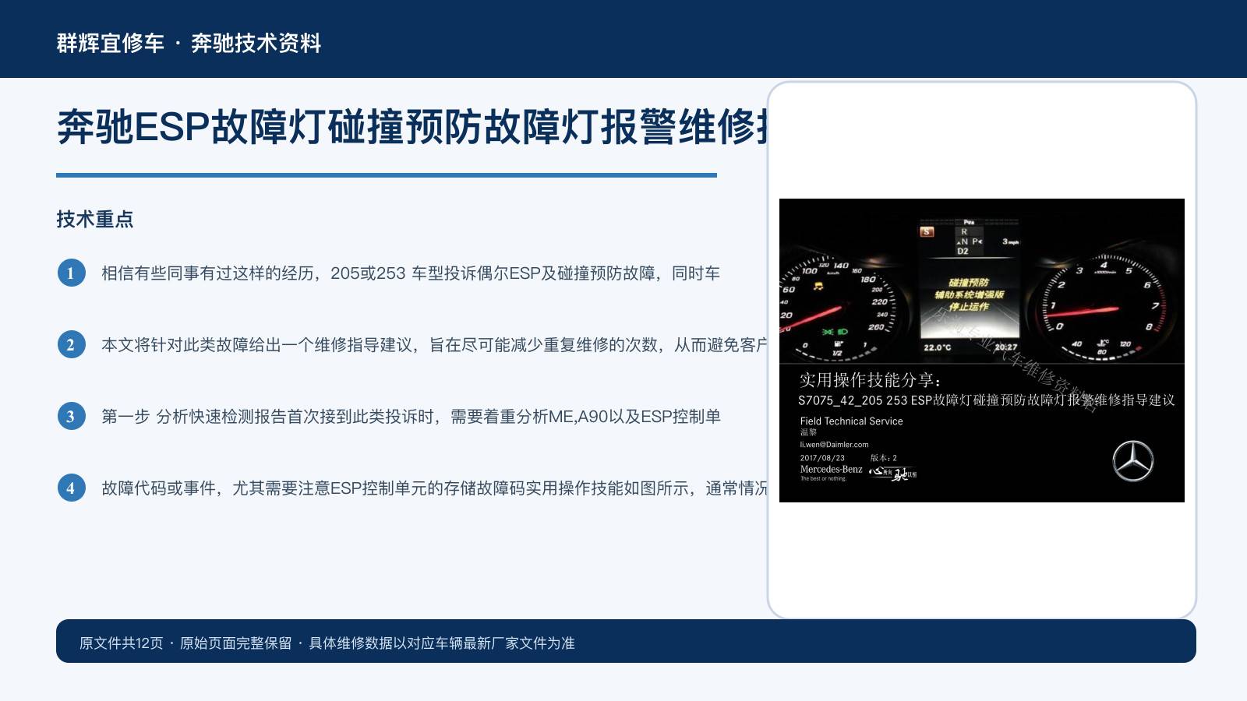Click the line starting 相信有些同事有过这样的经历
The height and width of the screenshot is (701, 1247).
click(x=411, y=273)
